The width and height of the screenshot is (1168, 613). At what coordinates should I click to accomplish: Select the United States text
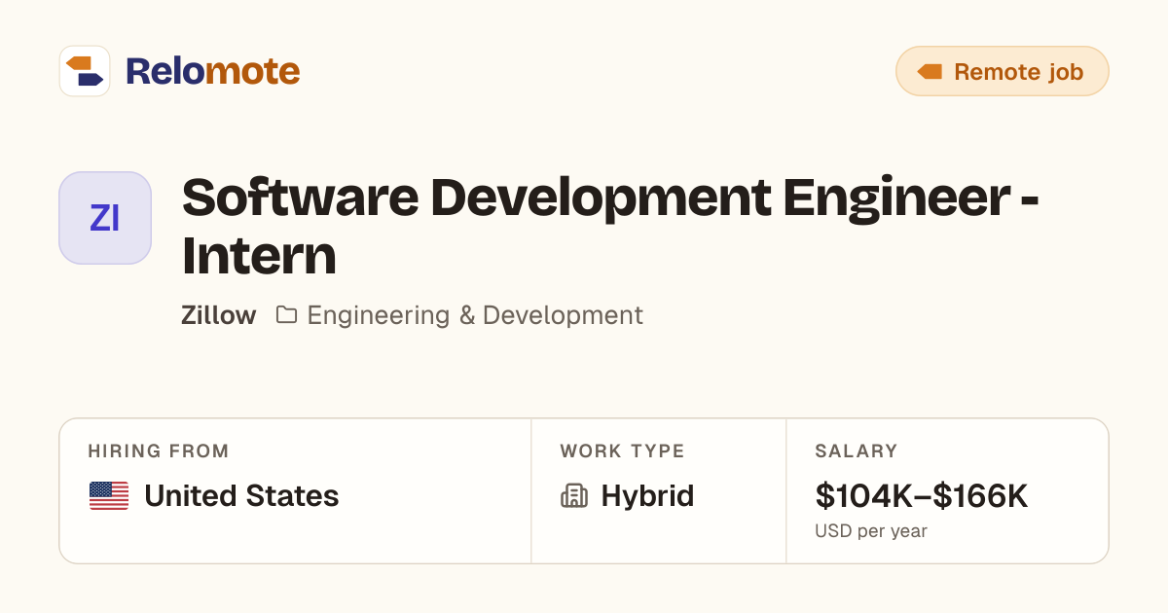pos(241,496)
